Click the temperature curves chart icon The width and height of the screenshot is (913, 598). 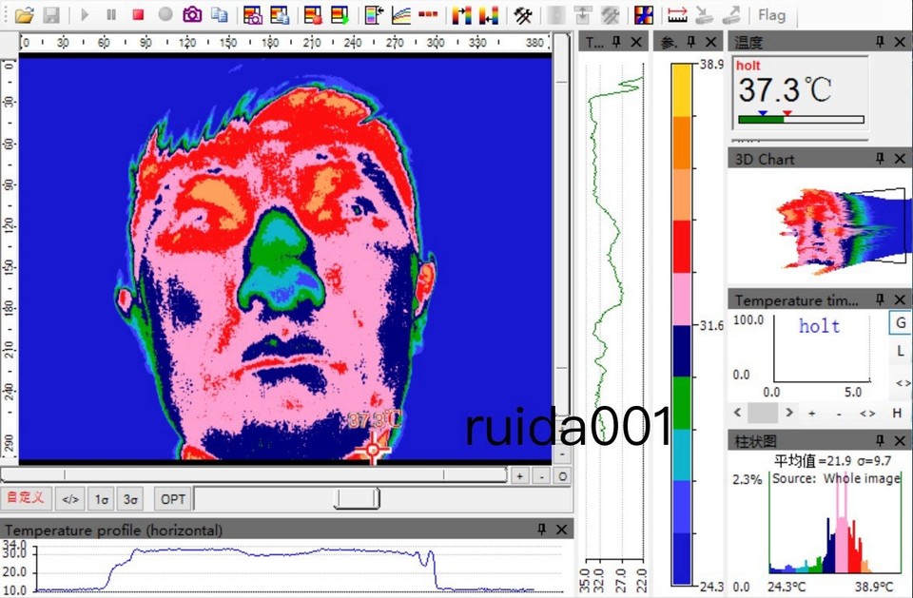tap(401, 15)
